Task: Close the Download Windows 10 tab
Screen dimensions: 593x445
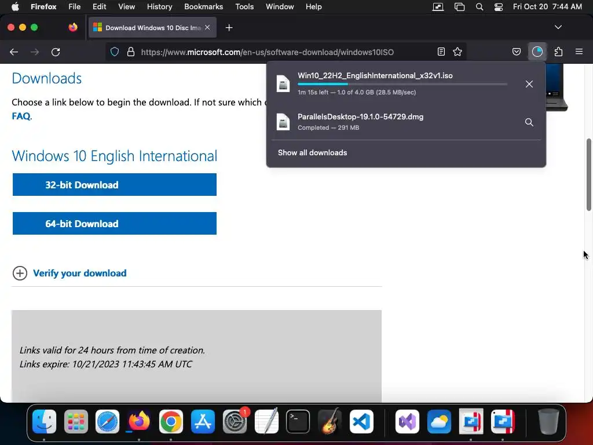Action: [207, 27]
